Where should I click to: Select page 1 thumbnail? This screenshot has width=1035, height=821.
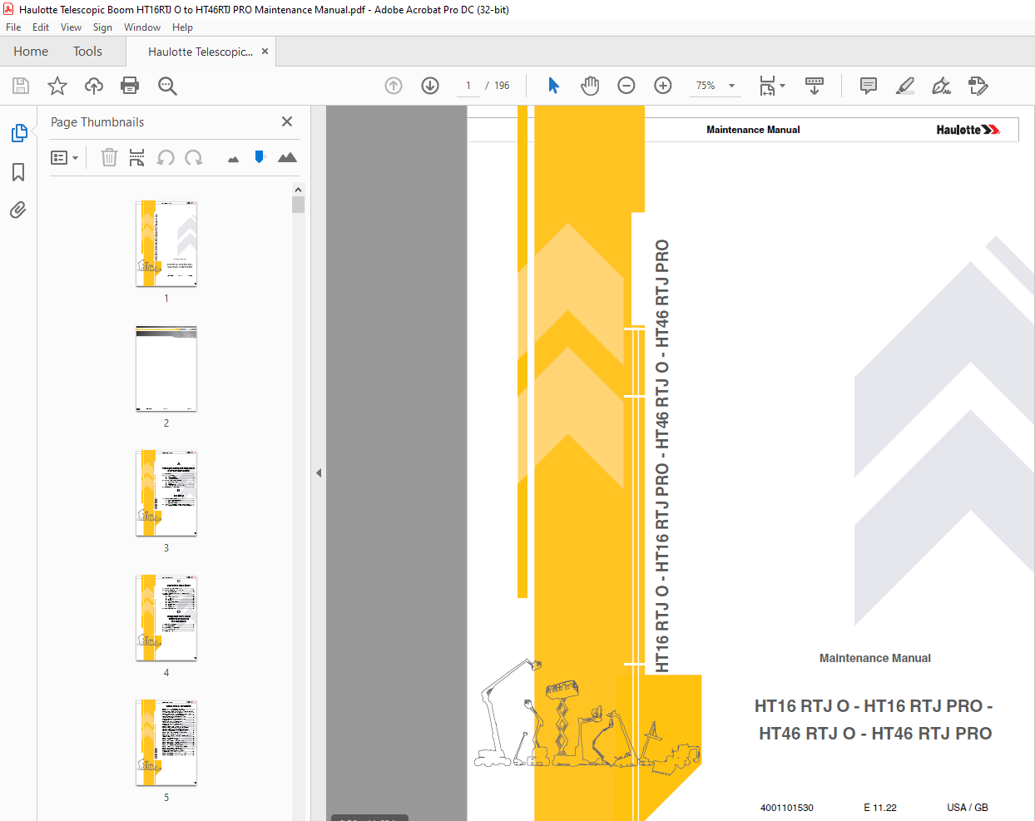click(166, 243)
